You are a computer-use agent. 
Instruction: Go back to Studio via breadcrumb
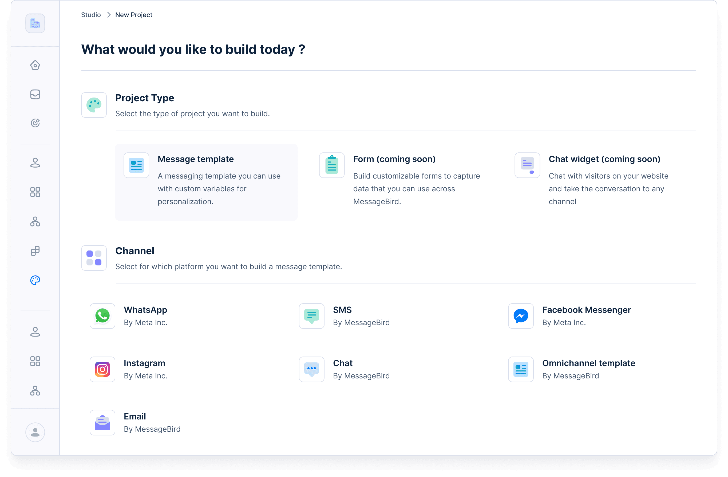pos(91,15)
